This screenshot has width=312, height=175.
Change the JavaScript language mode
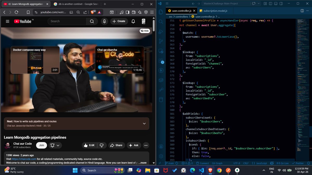[x=262, y=163]
